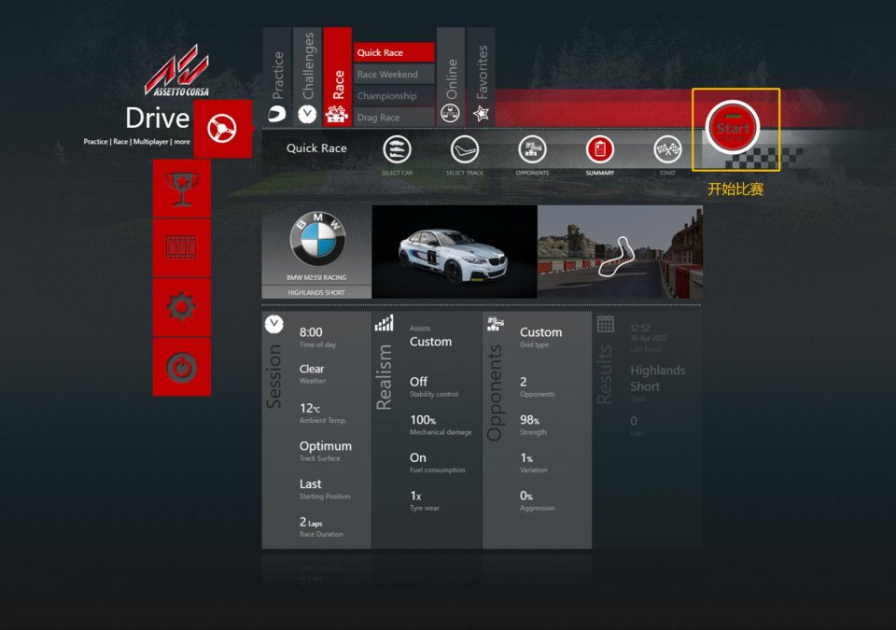Click the Custom Grid type value

tap(540, 332)
